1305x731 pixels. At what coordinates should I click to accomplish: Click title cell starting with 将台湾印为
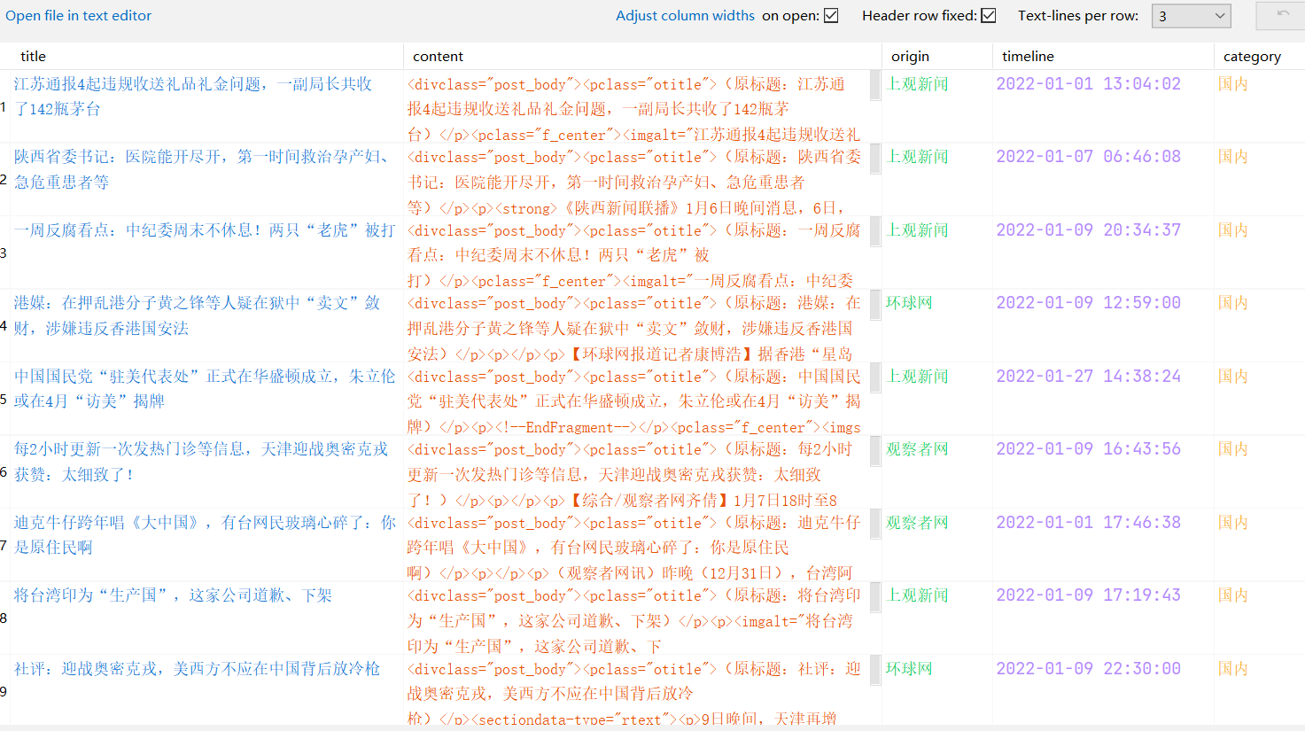[206, 618]
